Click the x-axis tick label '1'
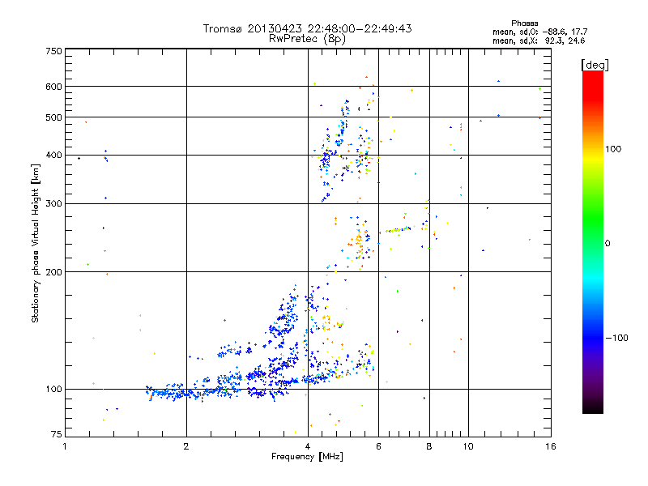Screen dimensions: 648x486 pos(65,446)
